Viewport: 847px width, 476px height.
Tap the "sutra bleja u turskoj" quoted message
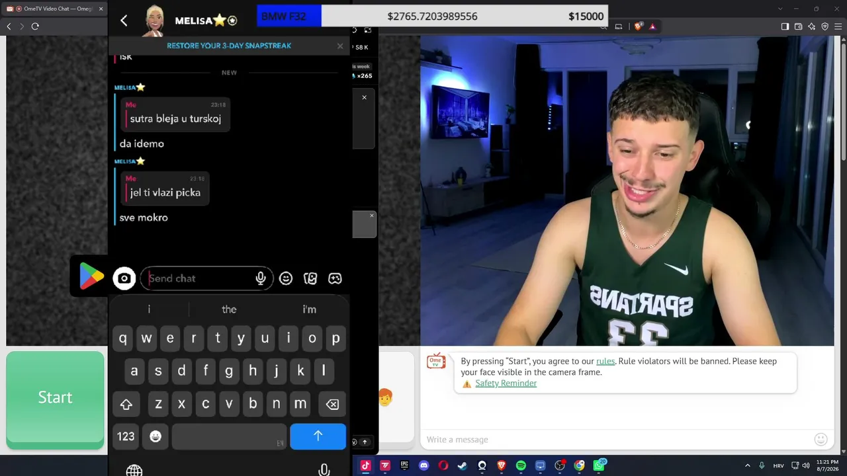(175, 114)
